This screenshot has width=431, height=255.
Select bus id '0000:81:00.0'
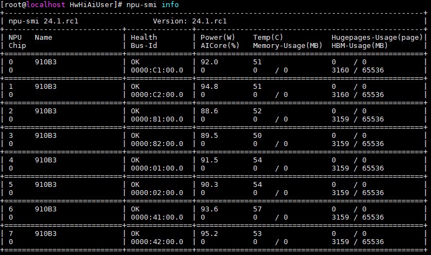[x=157, y=119]
